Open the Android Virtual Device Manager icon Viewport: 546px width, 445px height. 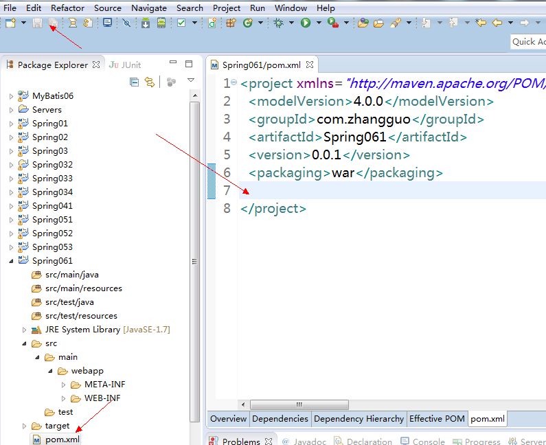pyautogui.click(x=161, y=23)
